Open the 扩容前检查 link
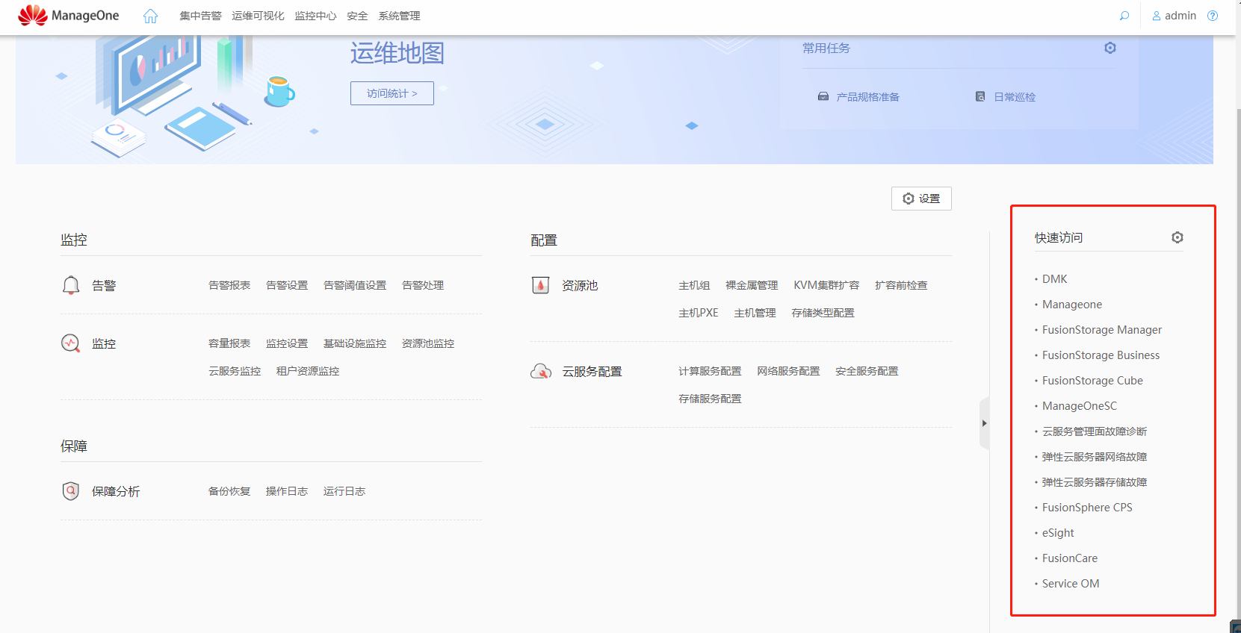 point(901,285)
